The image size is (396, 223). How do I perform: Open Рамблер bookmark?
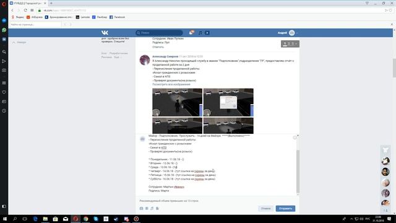click(100, 17)
